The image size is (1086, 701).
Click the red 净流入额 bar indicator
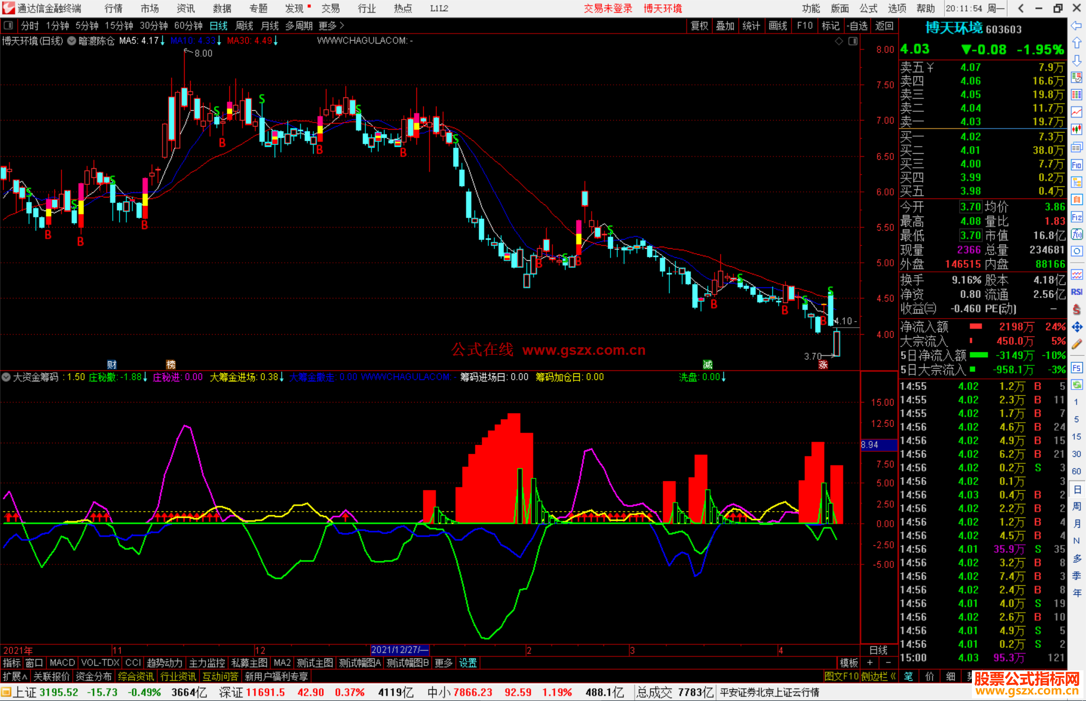click(x=976, y=327)
